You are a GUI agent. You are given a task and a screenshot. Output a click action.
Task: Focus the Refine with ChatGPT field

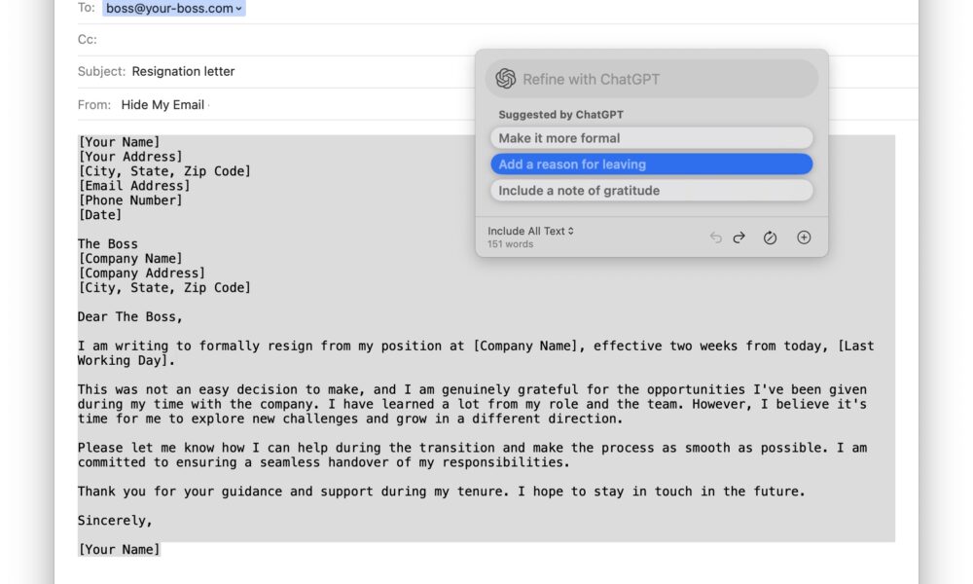(x=652, y=79)
